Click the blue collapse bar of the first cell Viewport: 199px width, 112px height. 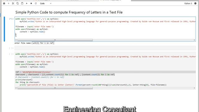click(4, 29)
